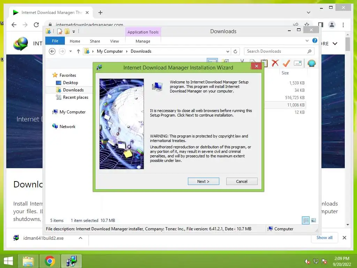Click the teal shell icon in Explorer toolbar
Image resolution: width=357 pixels, height=268 pixels.
(311, 63)
